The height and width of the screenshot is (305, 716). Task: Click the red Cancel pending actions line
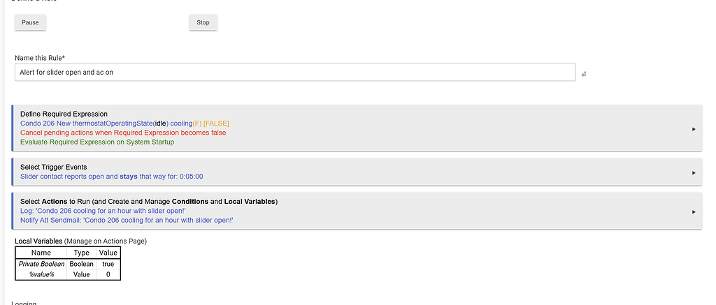pos(123,133)
